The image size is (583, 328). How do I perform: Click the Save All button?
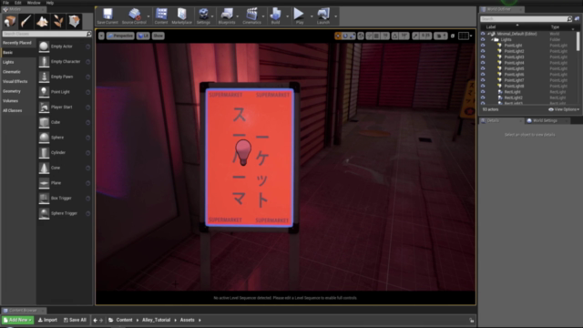(x=75, y=320)
